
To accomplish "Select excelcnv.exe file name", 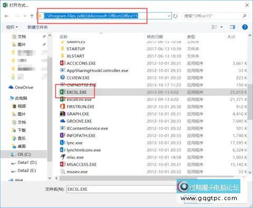I will 79,100.
